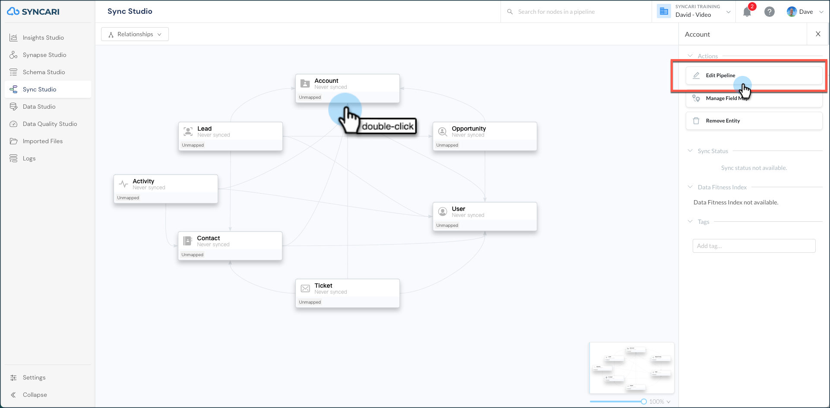
Task: Open the help question mark
Action: (770, 12)
